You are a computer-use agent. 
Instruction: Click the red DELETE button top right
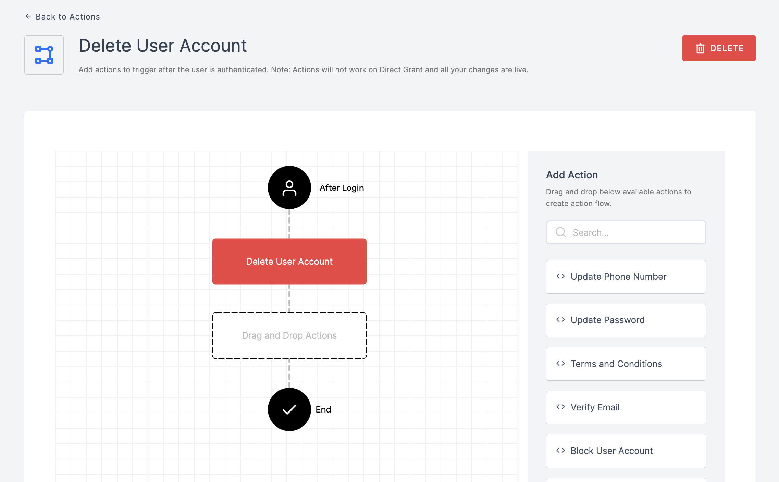coord(718,48)
